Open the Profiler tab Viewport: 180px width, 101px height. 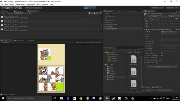31,41
